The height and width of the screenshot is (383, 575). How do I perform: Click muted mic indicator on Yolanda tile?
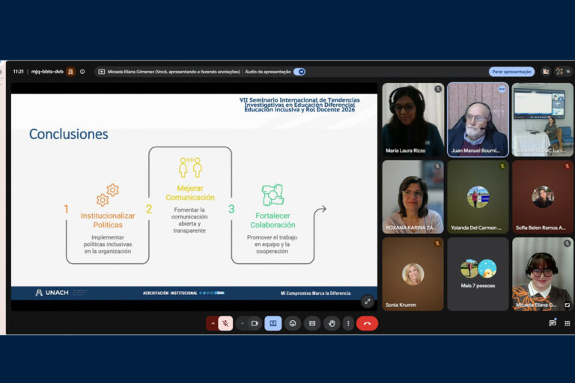502,166
